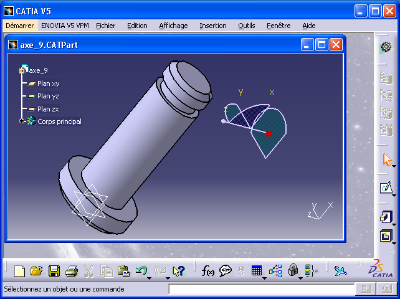Click the greyed Redo arrow icon
This screenshot has height=299, width=400.
[160, 270]
